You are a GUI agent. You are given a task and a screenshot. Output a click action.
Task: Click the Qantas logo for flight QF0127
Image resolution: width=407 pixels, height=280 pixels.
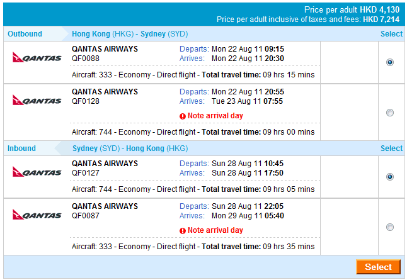pos(37,172)
